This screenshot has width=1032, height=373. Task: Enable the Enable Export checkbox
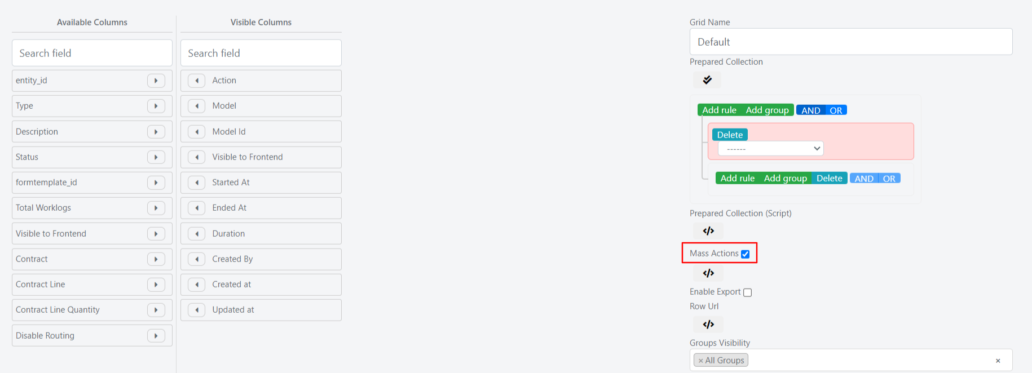(747, 292)
